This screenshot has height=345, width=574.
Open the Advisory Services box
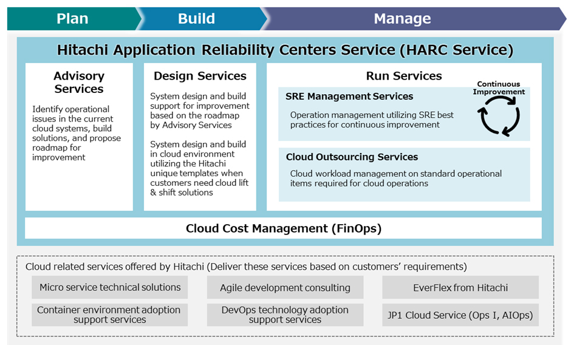click(79, 137)
